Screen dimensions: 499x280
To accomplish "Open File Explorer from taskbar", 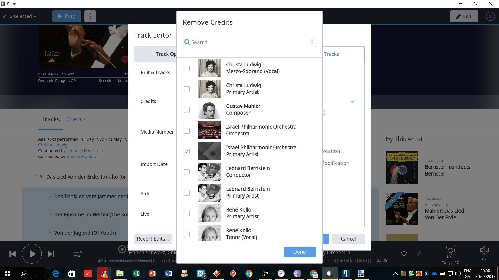I will pyautogui.click(x=120, y=274).
